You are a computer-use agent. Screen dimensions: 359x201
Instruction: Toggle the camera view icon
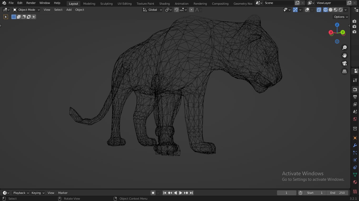coord(345,63)
